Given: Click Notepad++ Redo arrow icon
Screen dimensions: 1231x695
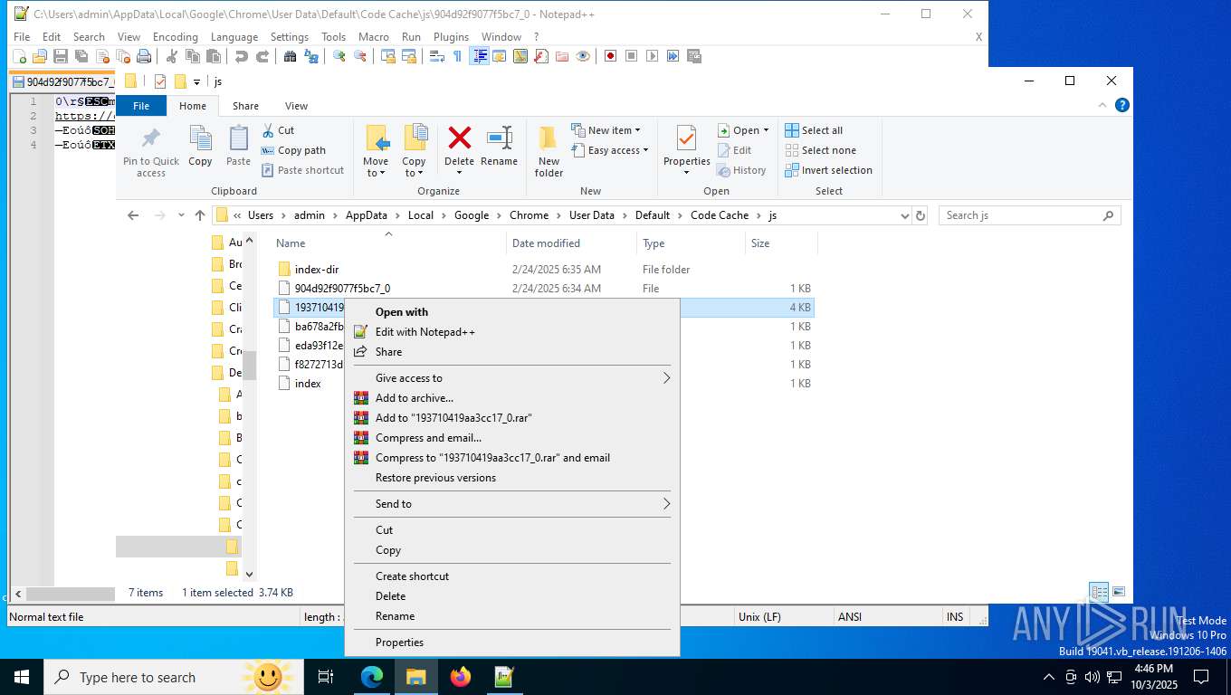Looking at the screenshot, I should [x=262, y=56].
